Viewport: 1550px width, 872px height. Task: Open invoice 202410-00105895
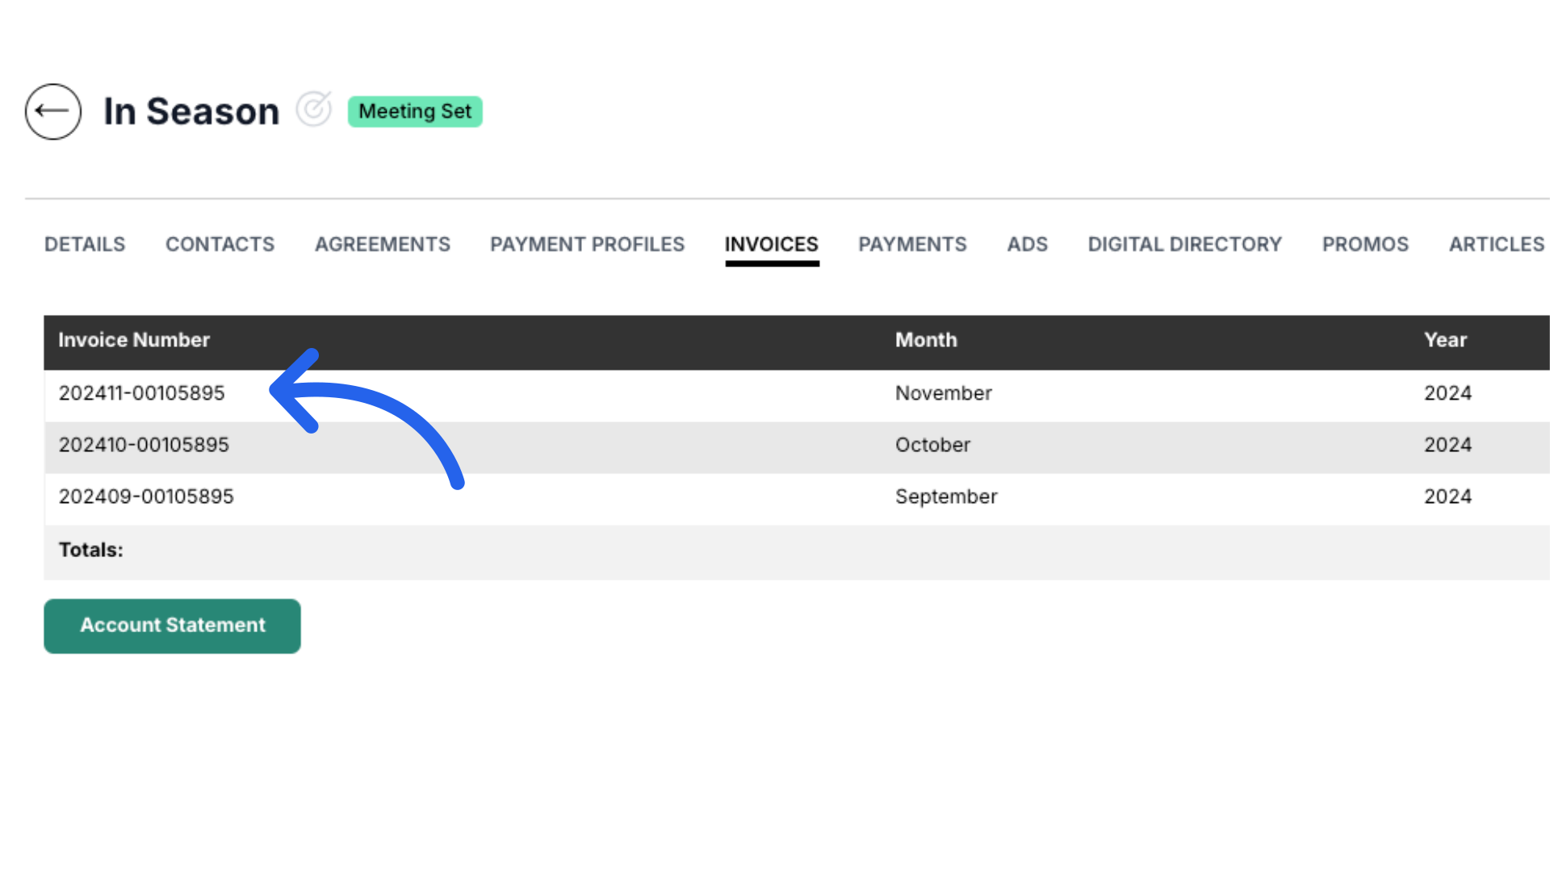pyautogui.click(x=144, y=445)
